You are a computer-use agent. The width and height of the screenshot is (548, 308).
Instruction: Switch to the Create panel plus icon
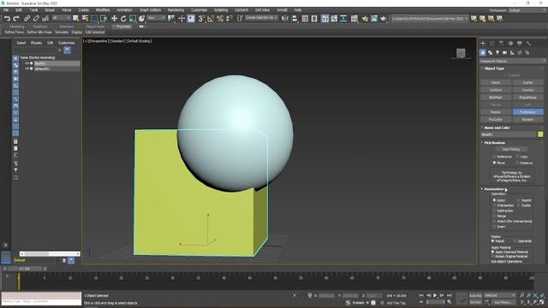click(483, 44)
